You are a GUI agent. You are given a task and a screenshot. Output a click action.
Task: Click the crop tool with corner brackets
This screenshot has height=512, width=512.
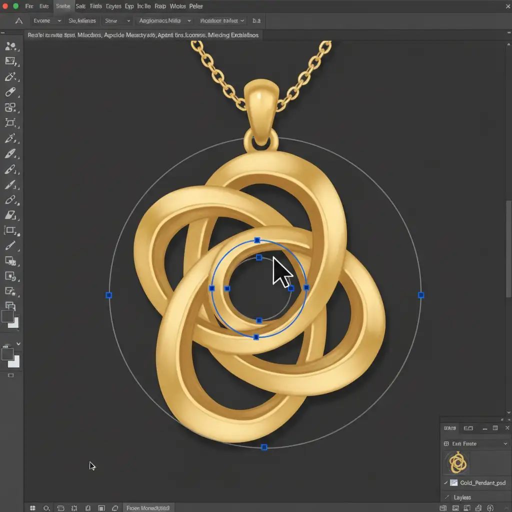[x=10, y=122]
